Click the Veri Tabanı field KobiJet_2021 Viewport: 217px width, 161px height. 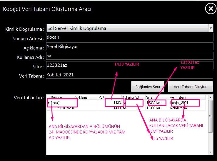pos(130,75)
